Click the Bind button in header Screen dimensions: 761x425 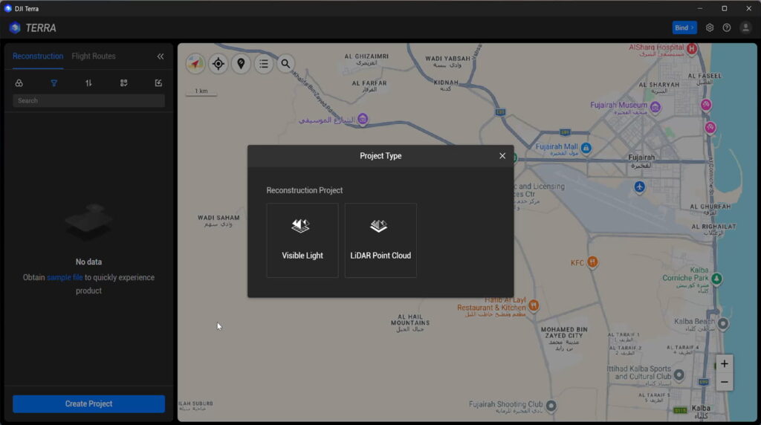[684, 27]
